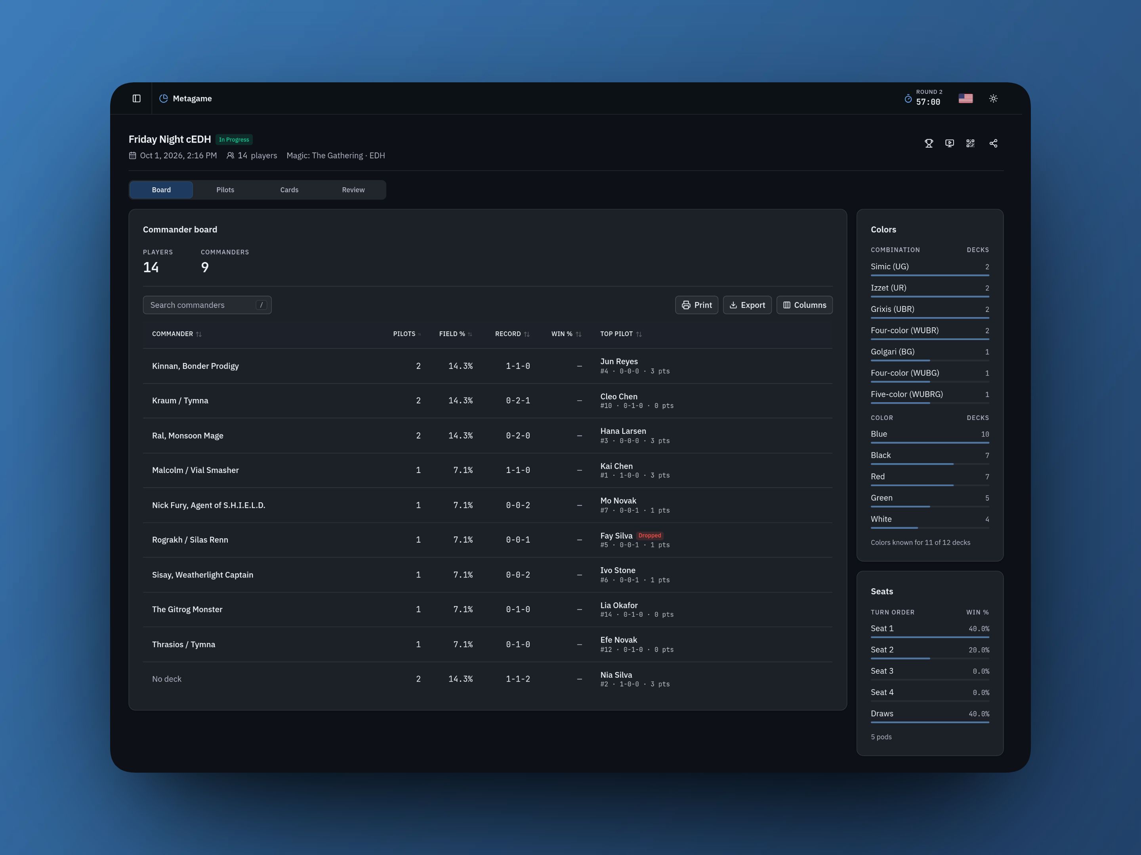Sort by the Top Pilot column
Viewport: 1141px width, 855px height.
point(621,334)
